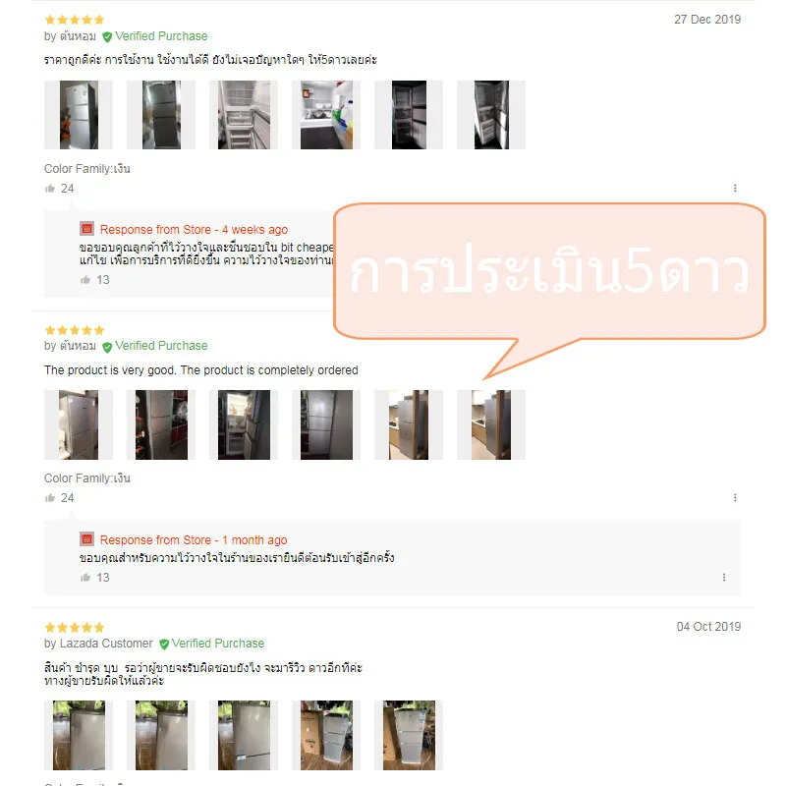This screenshot has height=786, width=786.
Task: Like the first review with 24 thumbs-up
Action: tap(50, 189)
